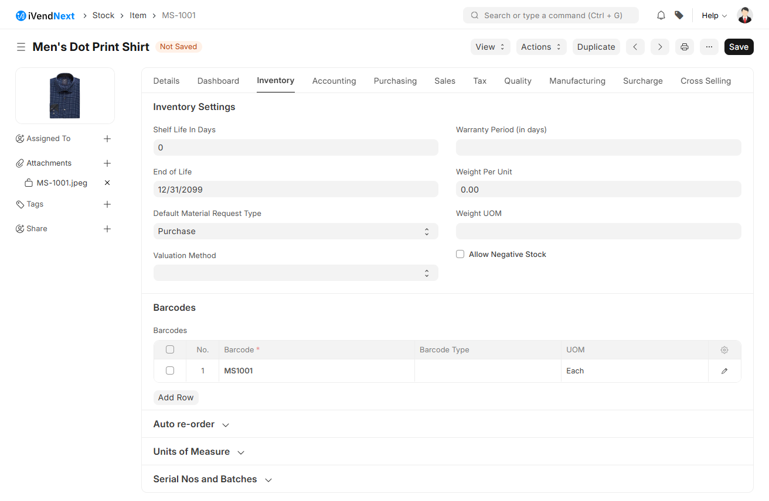Click the search command bar
Viewport: 769px width, 501px height.
(551, 16)
